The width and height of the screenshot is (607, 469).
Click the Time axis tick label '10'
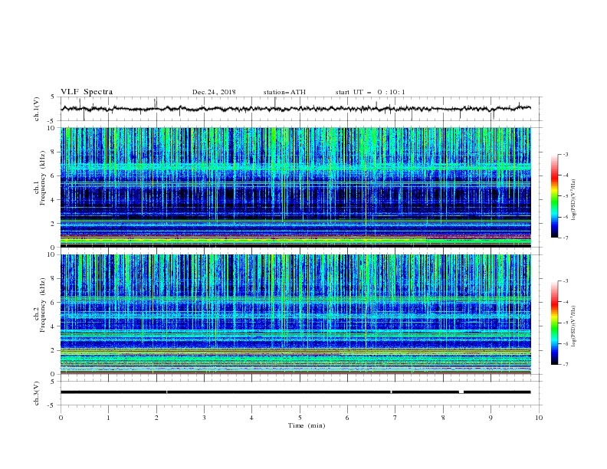[x=539, y=418]
